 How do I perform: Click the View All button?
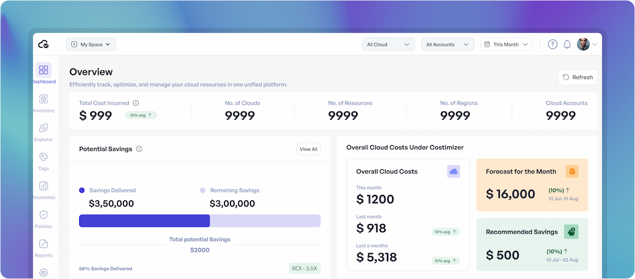[x=308, y=149]
